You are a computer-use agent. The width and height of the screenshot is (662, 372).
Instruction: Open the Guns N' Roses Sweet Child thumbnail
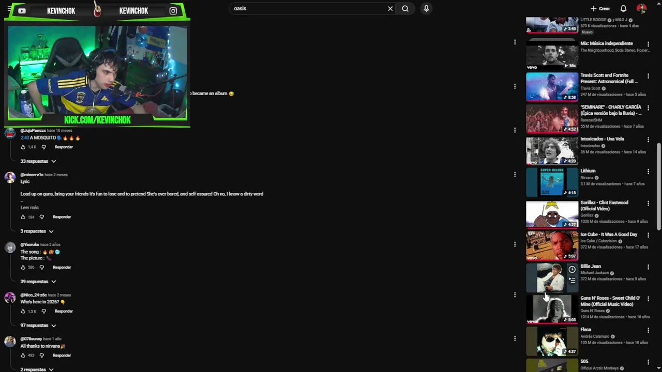(x=552, y=309)
